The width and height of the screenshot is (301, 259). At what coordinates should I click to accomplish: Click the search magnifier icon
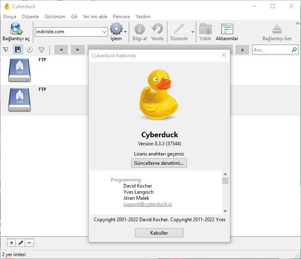click(294, 50)
